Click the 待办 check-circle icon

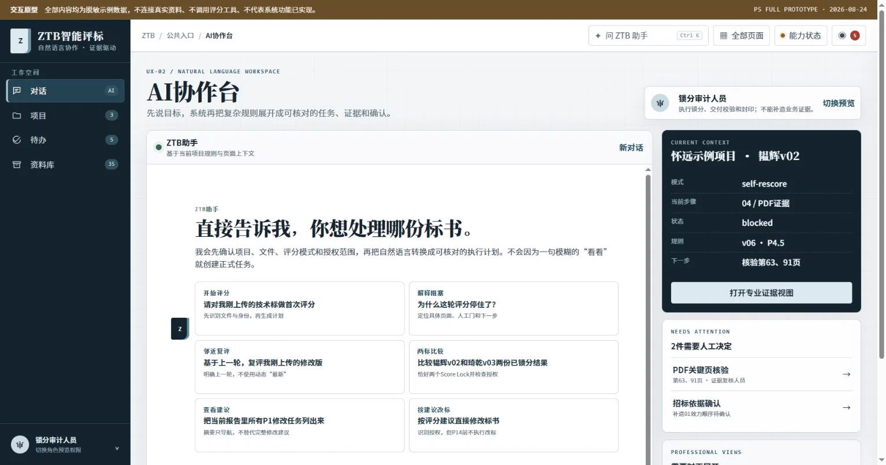click(x=17, y=140)
